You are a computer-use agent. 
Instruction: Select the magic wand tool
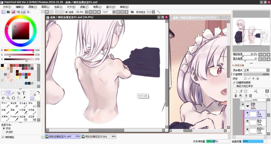coord(13,93)
